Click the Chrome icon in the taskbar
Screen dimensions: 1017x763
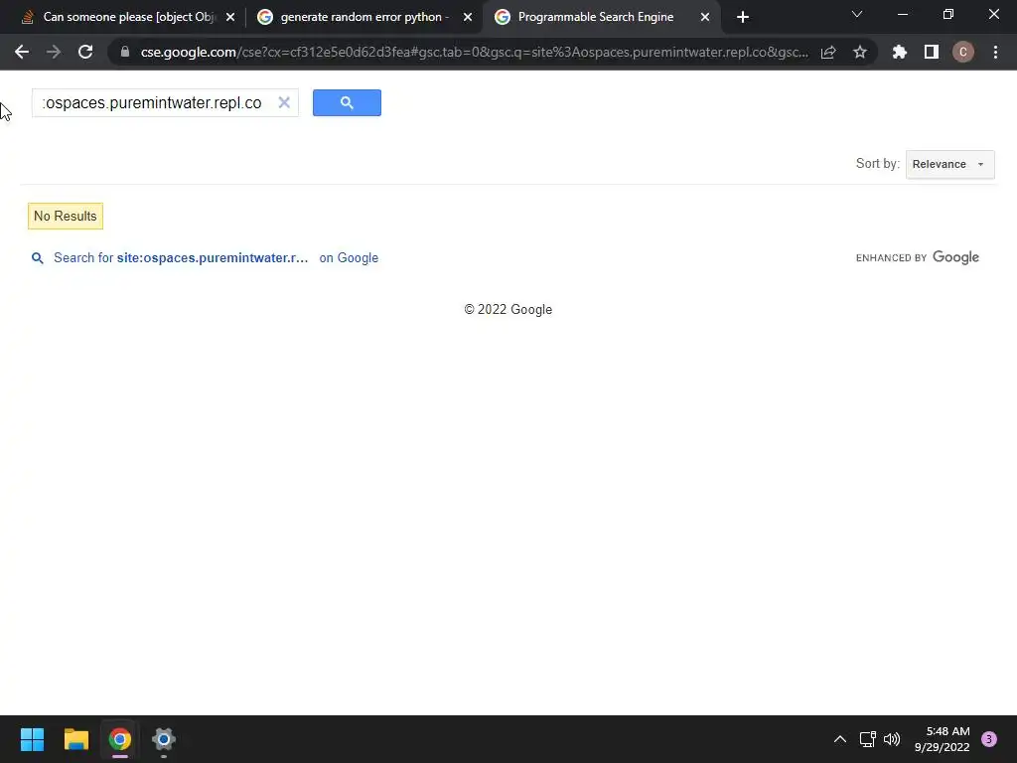pyautogui.click(x=120, y=739)
